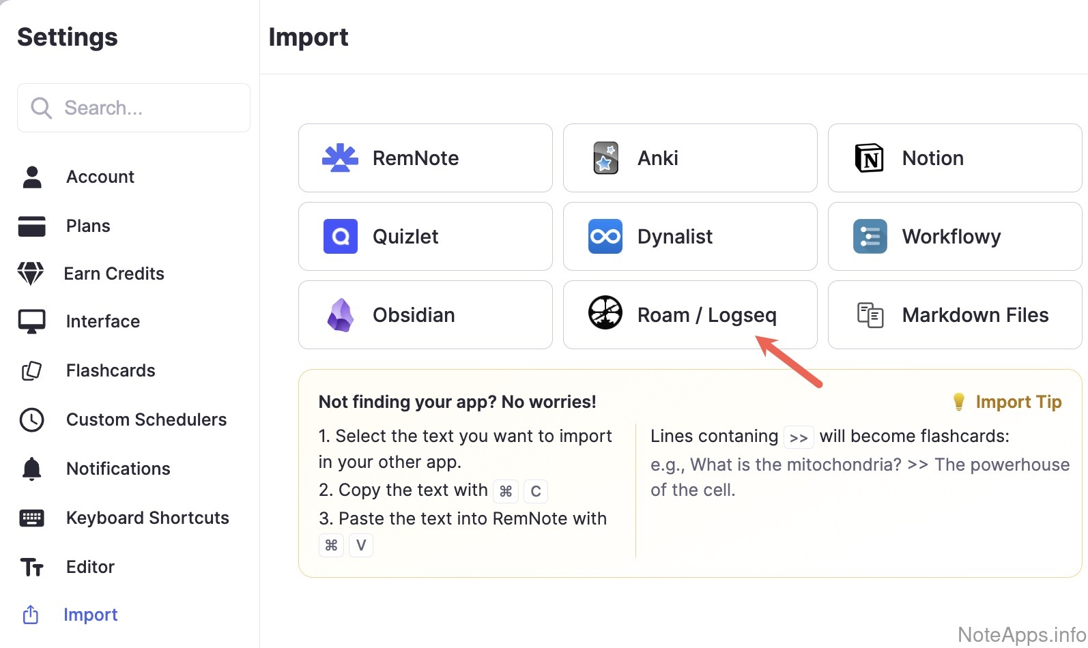Open Notifications settings
This screenshot has width=1088, height=648.
click(118, 469)
